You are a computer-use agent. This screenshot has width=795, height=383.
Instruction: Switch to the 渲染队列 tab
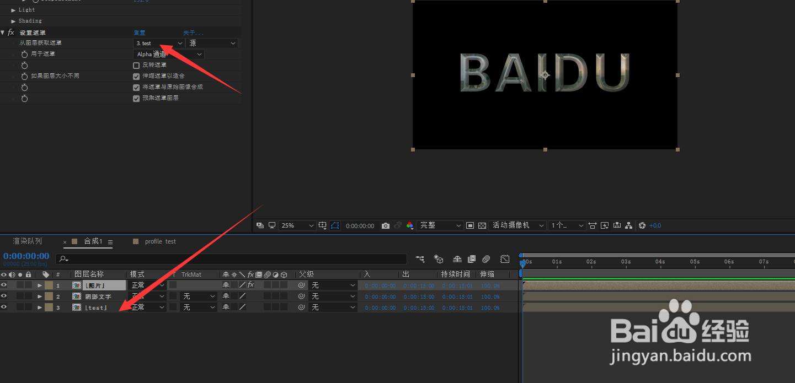(x=28, y=241)
